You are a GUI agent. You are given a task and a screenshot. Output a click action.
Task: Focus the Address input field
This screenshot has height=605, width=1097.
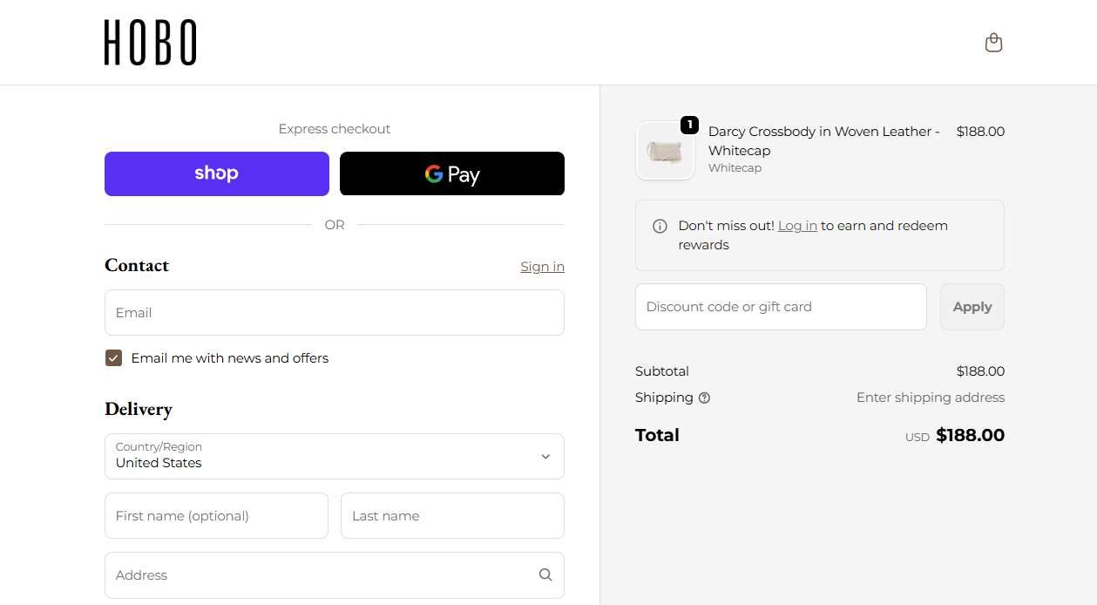tap(335, 575)
